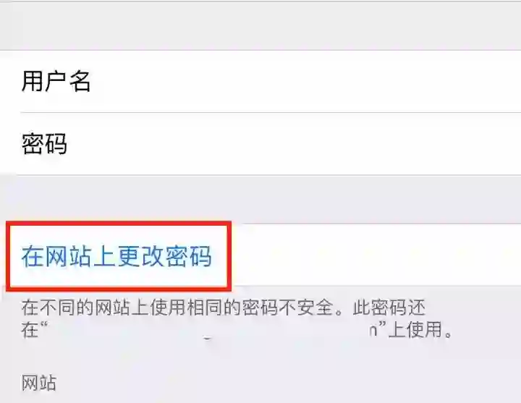Tap the gray gap below the 密码 row
The height and width of the screenshot is (403, 521).
click(260, 200)
